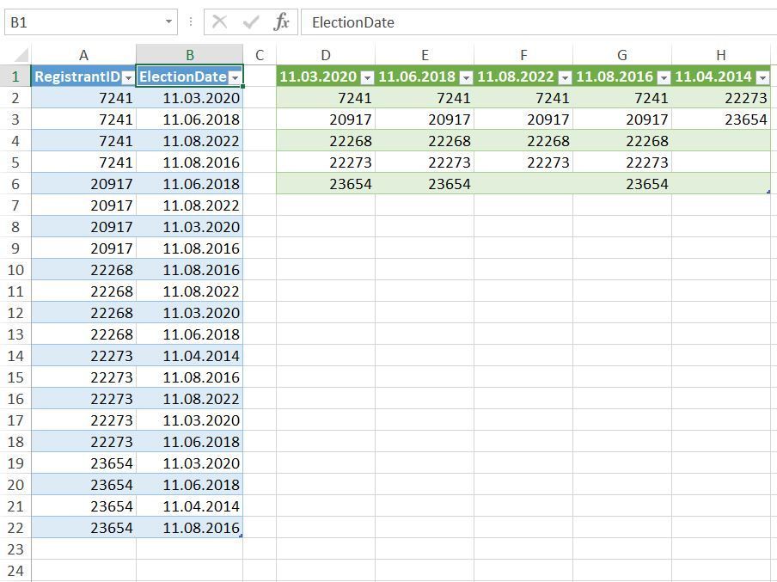
Task: Click cell D6 containing 23654
Action: click(326, 184)
